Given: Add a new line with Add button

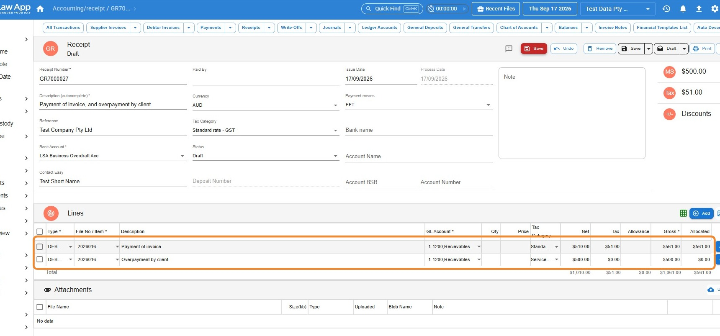Looking at the screenshot, I should (x=702, y=213).
